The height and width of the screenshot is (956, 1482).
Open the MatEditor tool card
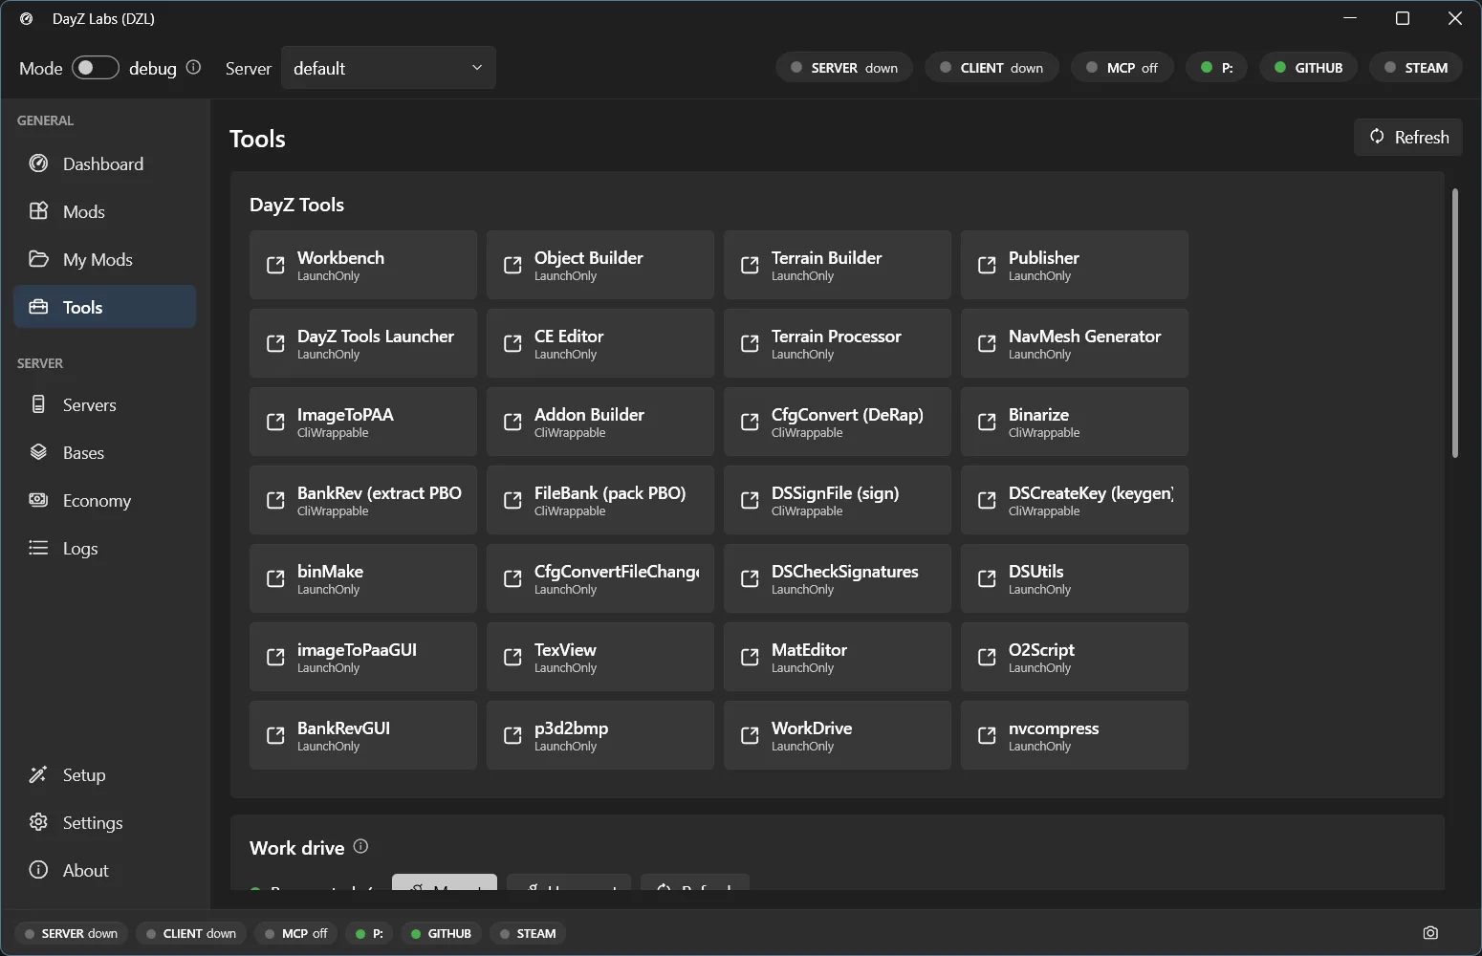(838, 657)
